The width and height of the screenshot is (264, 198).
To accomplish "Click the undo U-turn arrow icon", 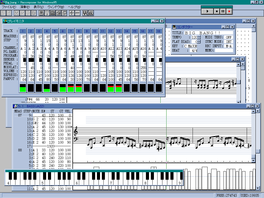I will (x=34, y=13).
